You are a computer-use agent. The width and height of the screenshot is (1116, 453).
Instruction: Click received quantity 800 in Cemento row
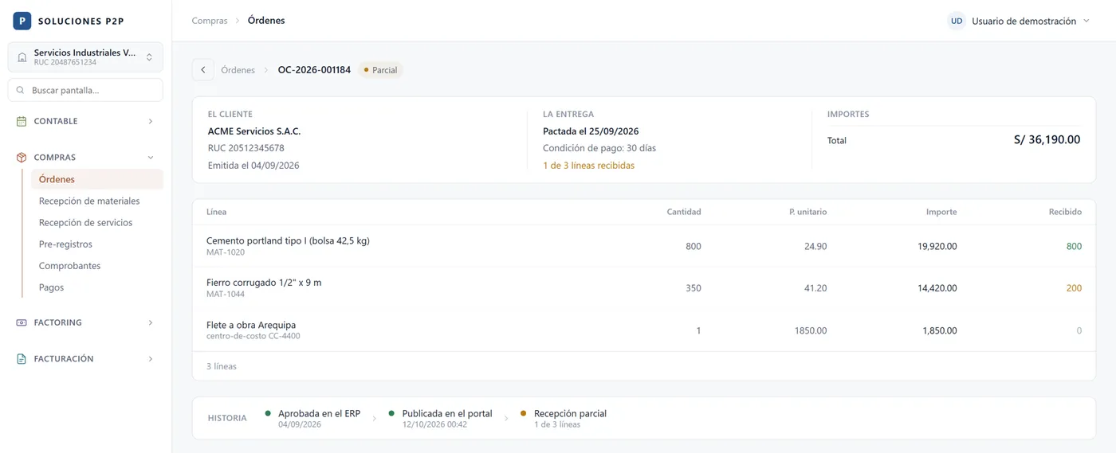tap(1074, 246)
